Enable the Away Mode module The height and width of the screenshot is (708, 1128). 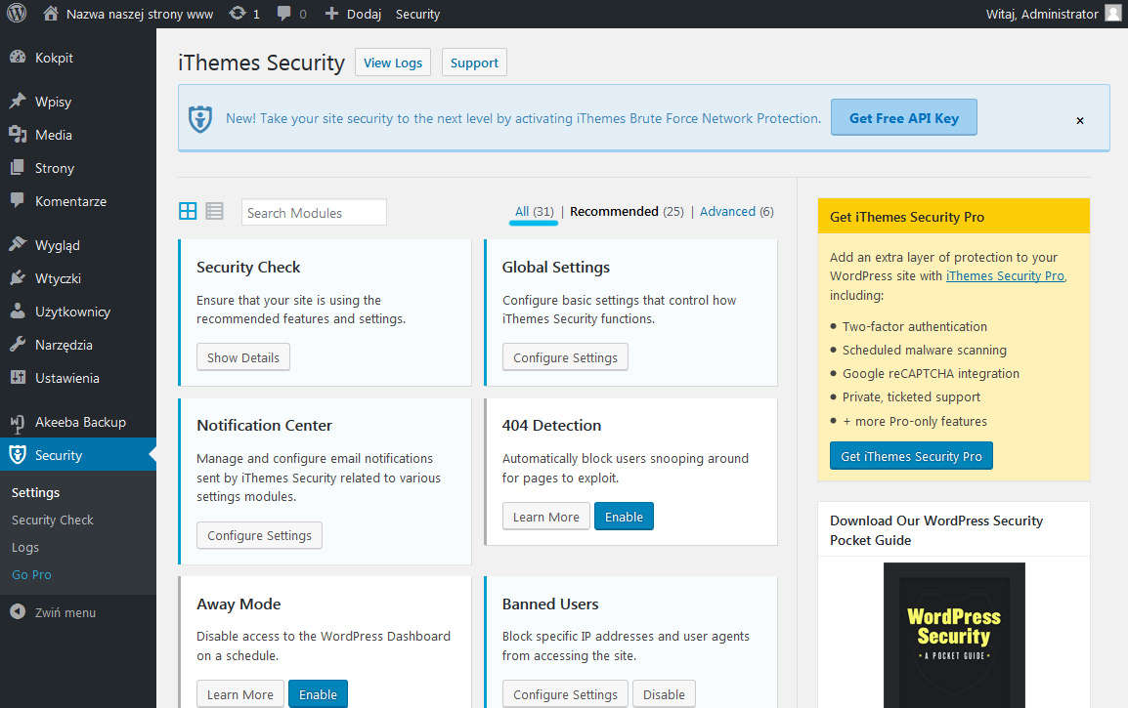318,694
